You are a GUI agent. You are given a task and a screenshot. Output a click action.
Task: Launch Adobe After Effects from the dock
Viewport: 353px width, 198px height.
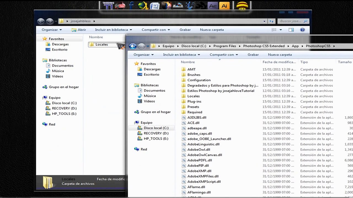tap(213, 6)
